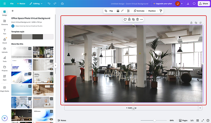This screenshot has height=123, width=211.
Task: Go back with the left arrow
Action: coord(13,11)
